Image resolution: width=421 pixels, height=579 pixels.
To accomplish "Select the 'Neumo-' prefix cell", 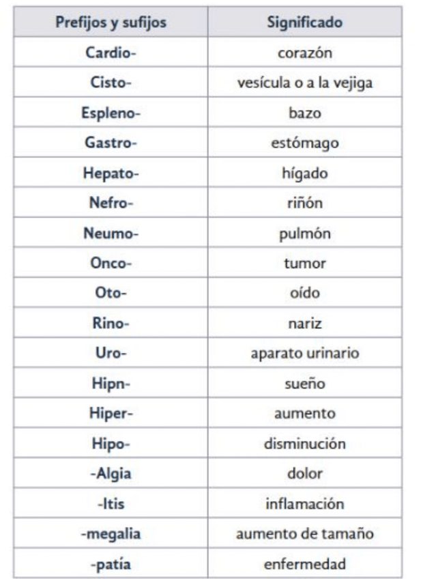I will [x=111, y=233].
